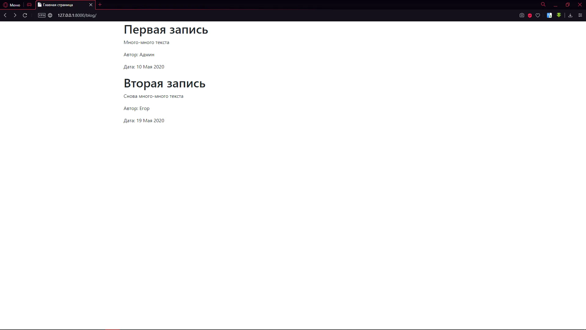Viewport: 586px width, 330px height.
Task: Add page to bookmarks heart icon
Action: [538, 15]
